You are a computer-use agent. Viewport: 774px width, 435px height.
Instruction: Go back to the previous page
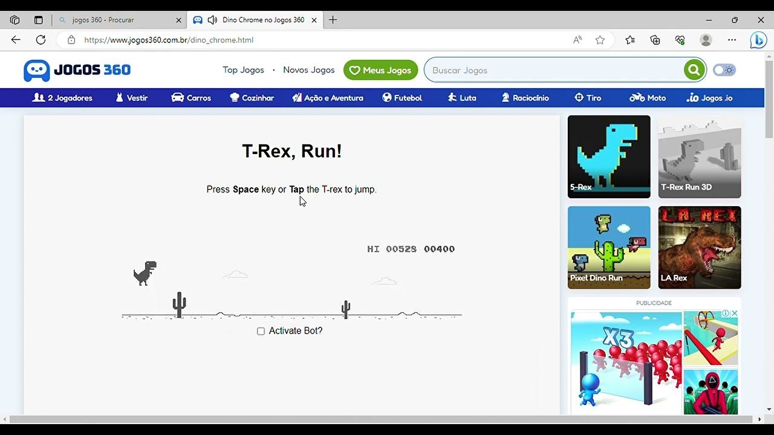pyautogui.click(x=16, y=40)
